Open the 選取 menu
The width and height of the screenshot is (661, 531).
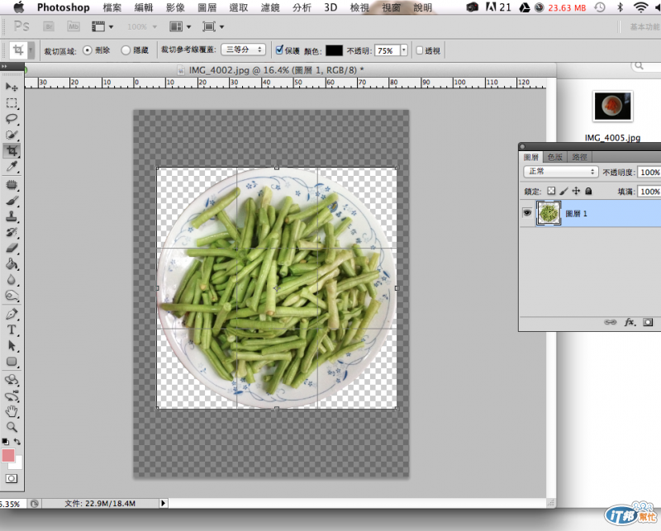(239, 7)
